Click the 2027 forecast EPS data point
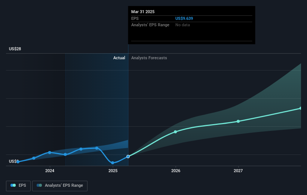307x195 pixels. pyautogui.click(x=238, y=121)
